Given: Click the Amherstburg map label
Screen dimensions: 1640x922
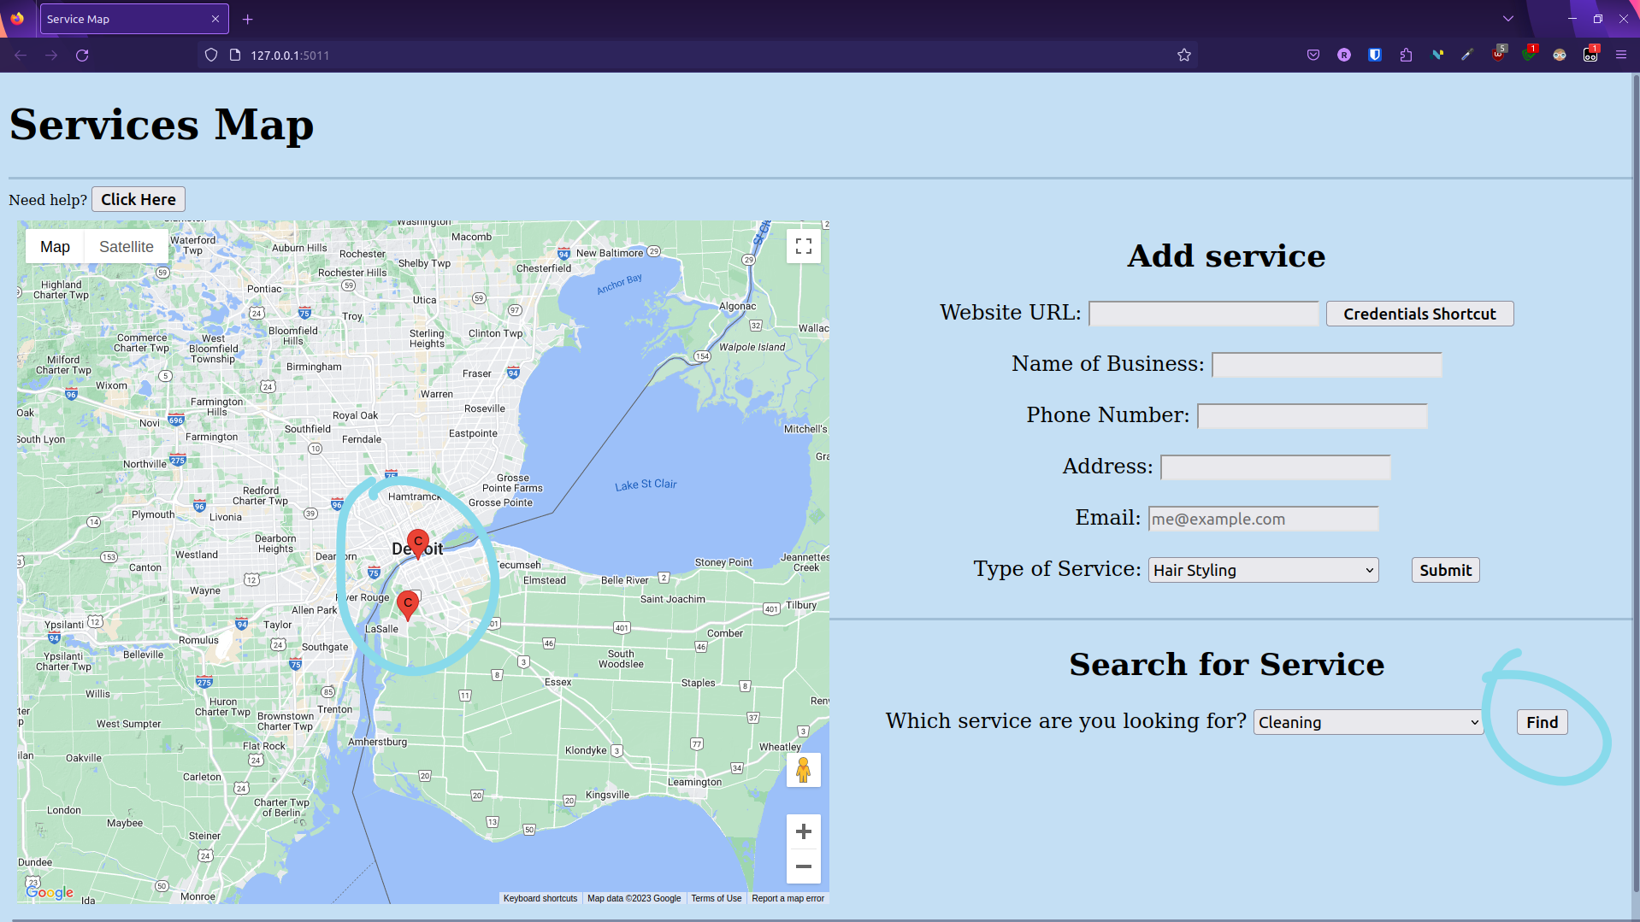Looking at the screenshot, I should click(377, 742).
